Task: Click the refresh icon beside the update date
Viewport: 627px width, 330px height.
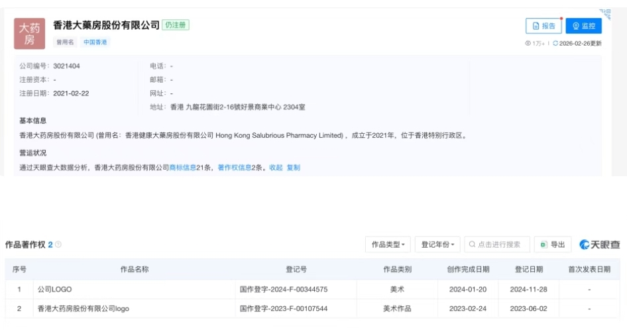Action: point(555,44)
